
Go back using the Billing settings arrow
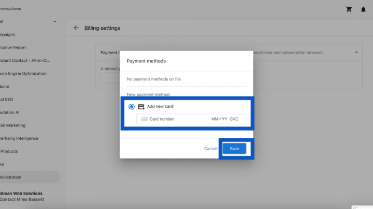click(76, 28)
